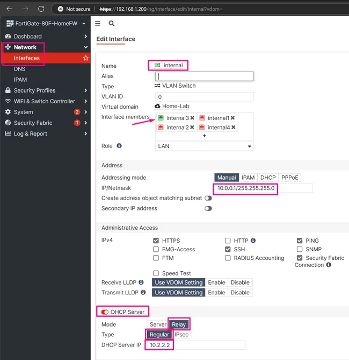The width and height of the screenshot is (349, 360).
Task: Click the Home-Lab cloud icon
Action: point(157,106)
